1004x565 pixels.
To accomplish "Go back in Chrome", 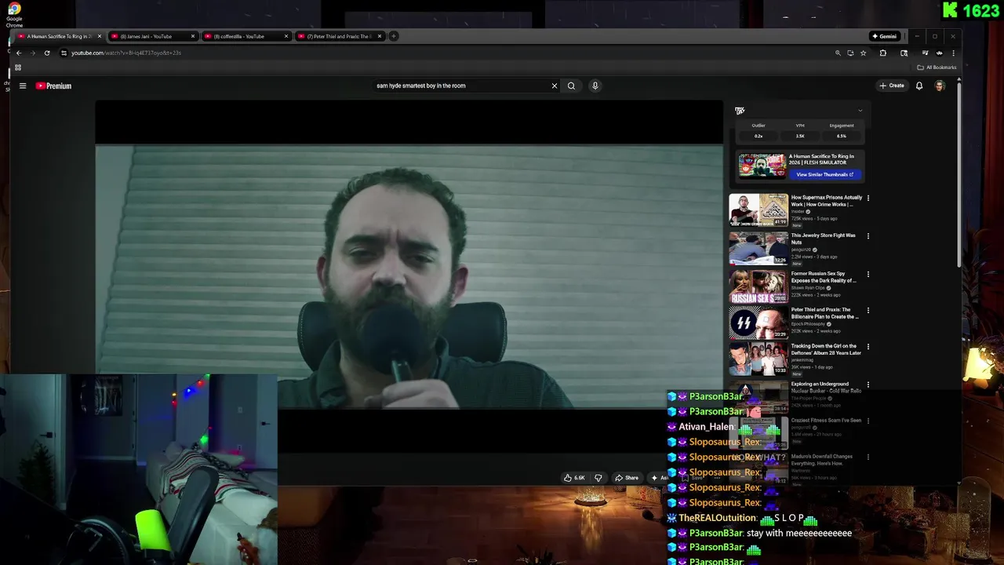I will pyautogui.click(x=19, y=53).
